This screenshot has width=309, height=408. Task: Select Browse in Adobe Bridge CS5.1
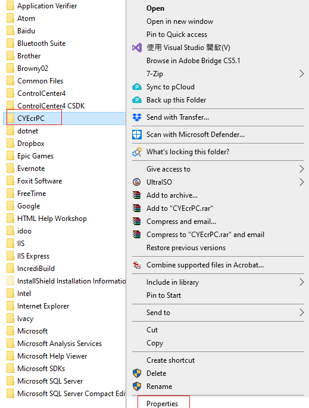(193, 61)
